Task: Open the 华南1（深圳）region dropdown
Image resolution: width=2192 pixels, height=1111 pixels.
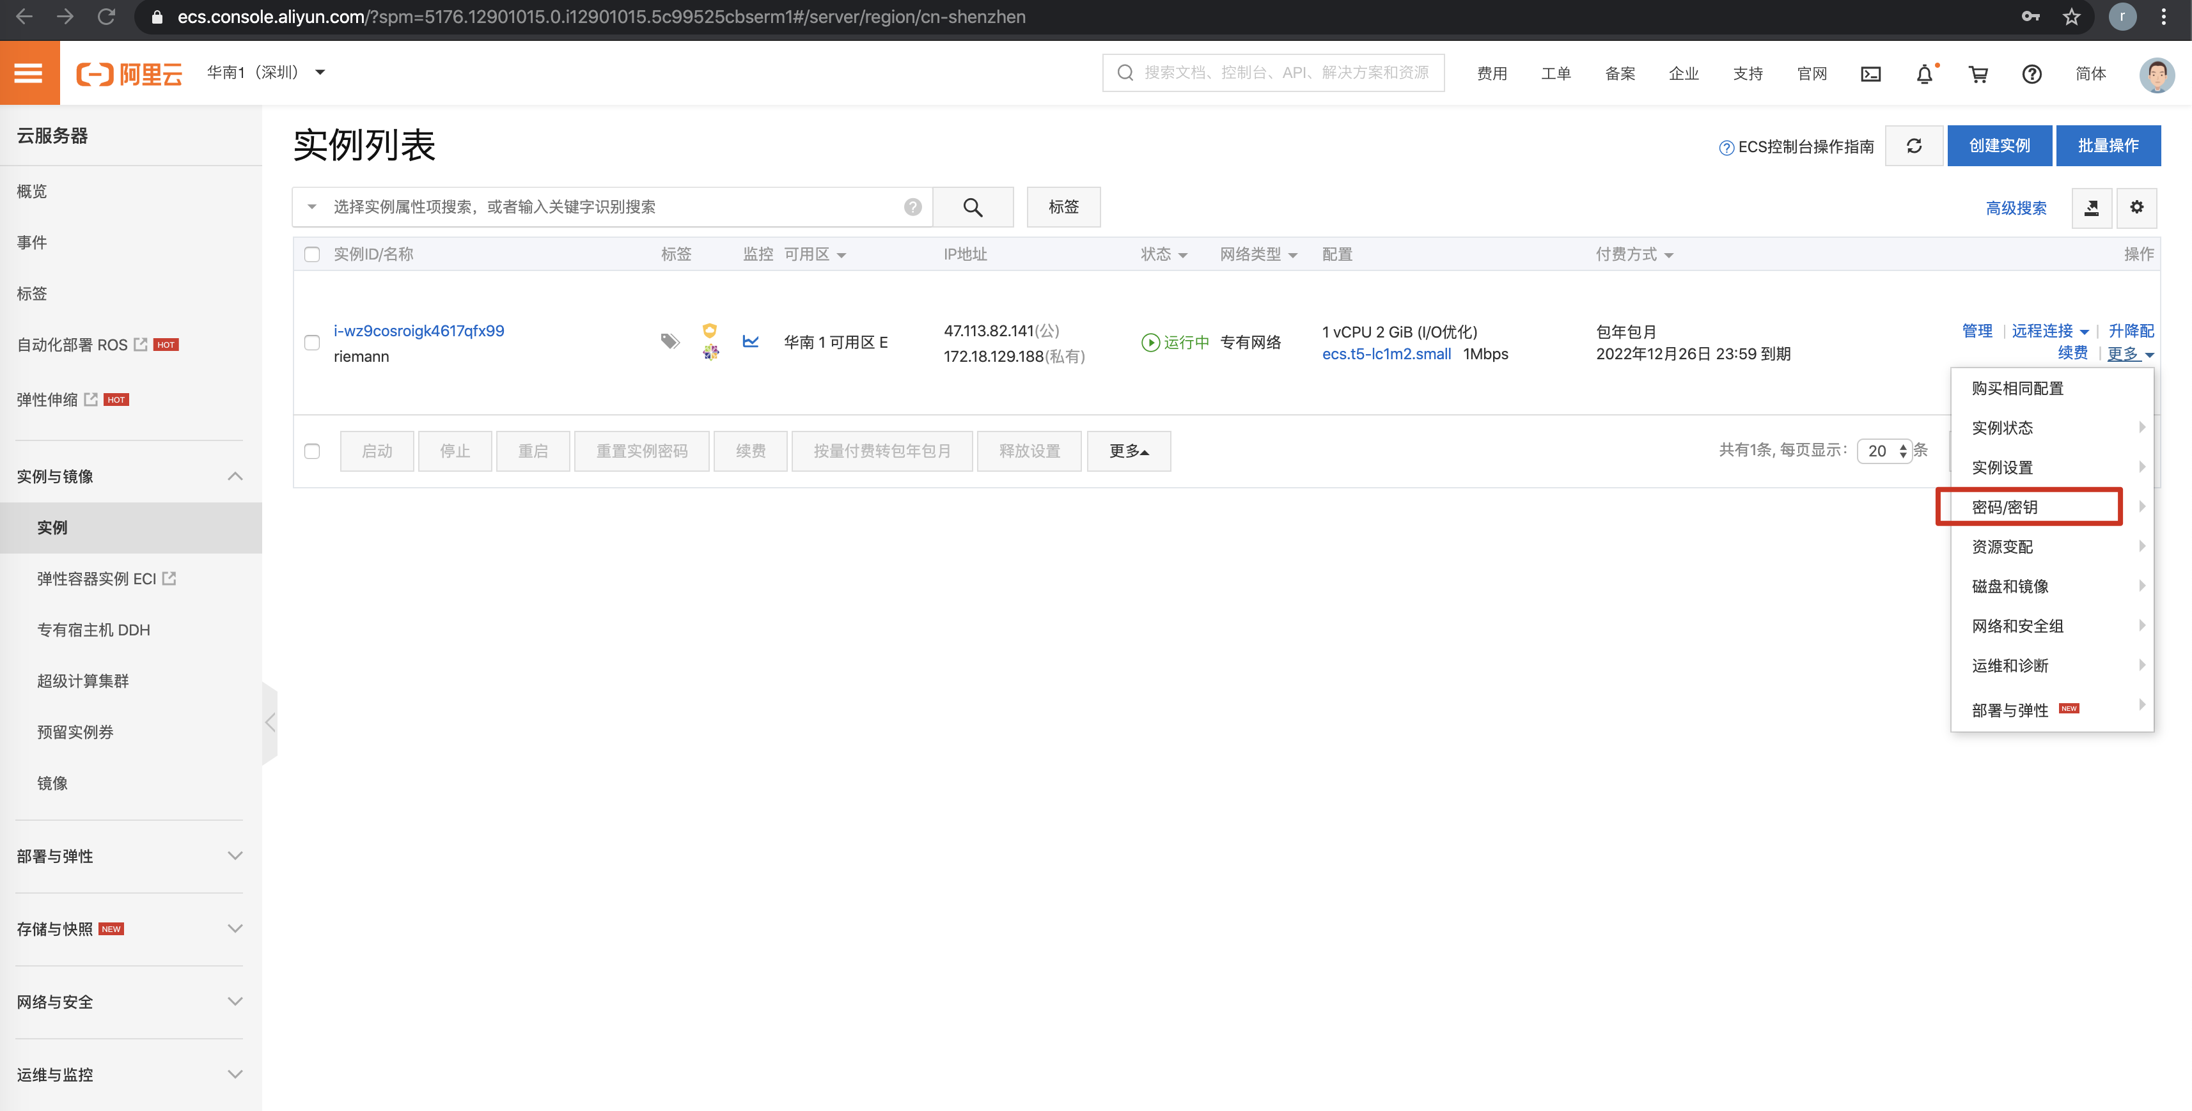Action: [x=265, y=72]
